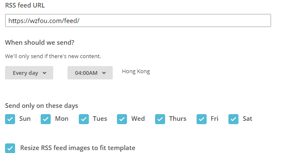Click the Hong Kong timezone text
This screenshot has width=285, height=153.
point(136,71)
